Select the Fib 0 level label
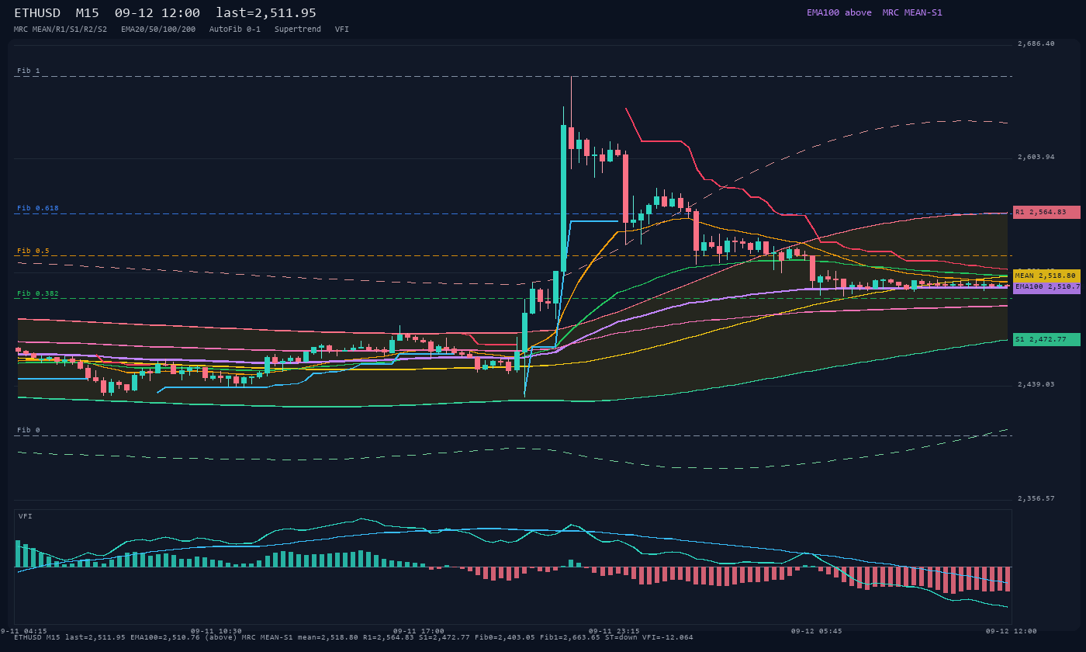Viewport: 1086px width, 652px height. click(29, 430)
